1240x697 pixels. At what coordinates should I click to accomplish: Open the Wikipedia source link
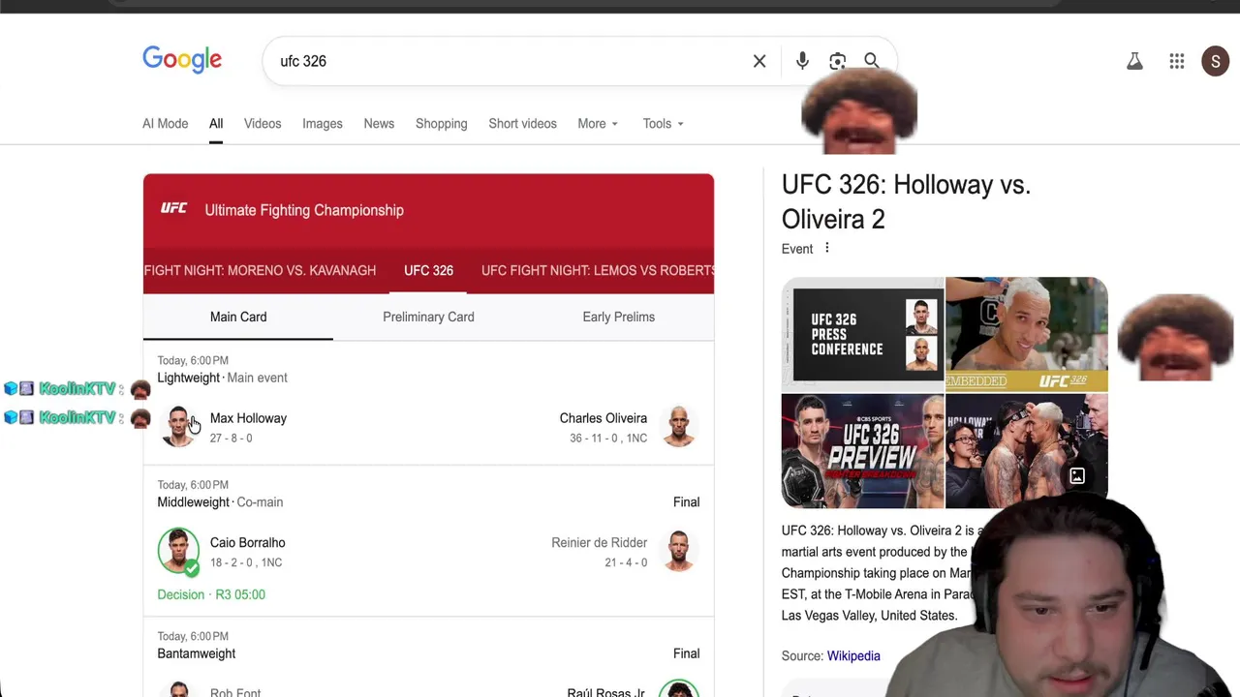coord(853,656)
